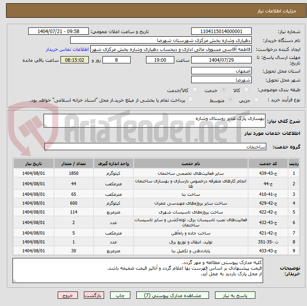Click the city field شهرضا
Image resolution: width=307 pixels, height=306 pixels.
coord(221,80)
